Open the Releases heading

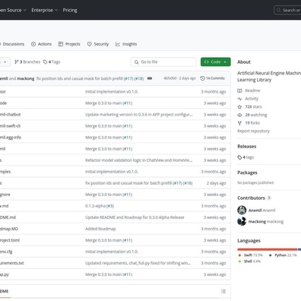(247, 146)
